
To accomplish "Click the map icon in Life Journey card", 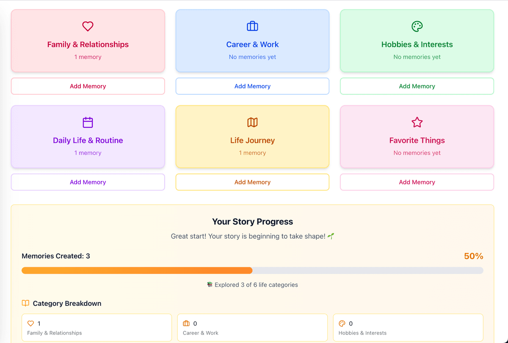I will (x=252, y=122).
